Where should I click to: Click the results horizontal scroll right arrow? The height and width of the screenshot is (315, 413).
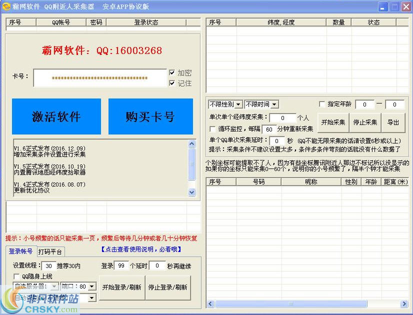(404, 303)
